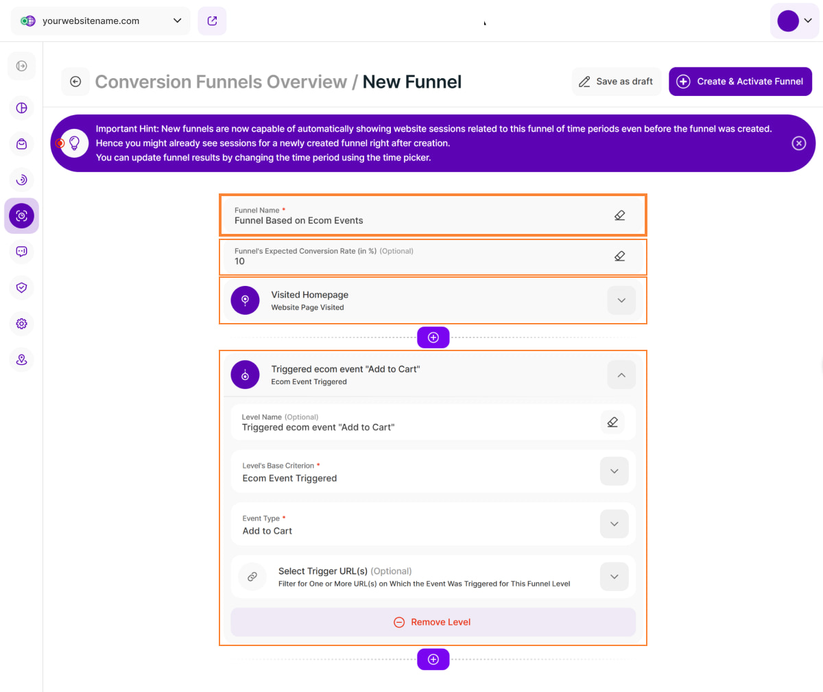This screenshot has width=823, height=692.
Task: Open the chat bubble sidebar icon
Action: [x=21, y=252]
